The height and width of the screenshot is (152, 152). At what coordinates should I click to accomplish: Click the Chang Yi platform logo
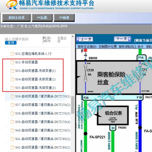coord(12,5)
